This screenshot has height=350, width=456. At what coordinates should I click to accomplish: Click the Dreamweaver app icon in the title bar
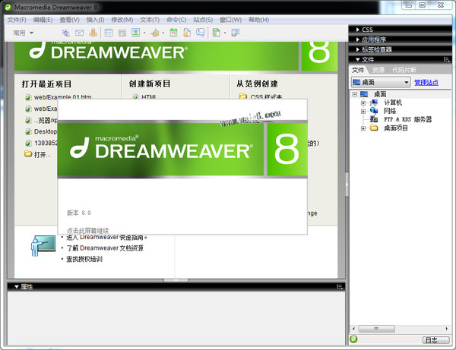click(x=8, y=8)
